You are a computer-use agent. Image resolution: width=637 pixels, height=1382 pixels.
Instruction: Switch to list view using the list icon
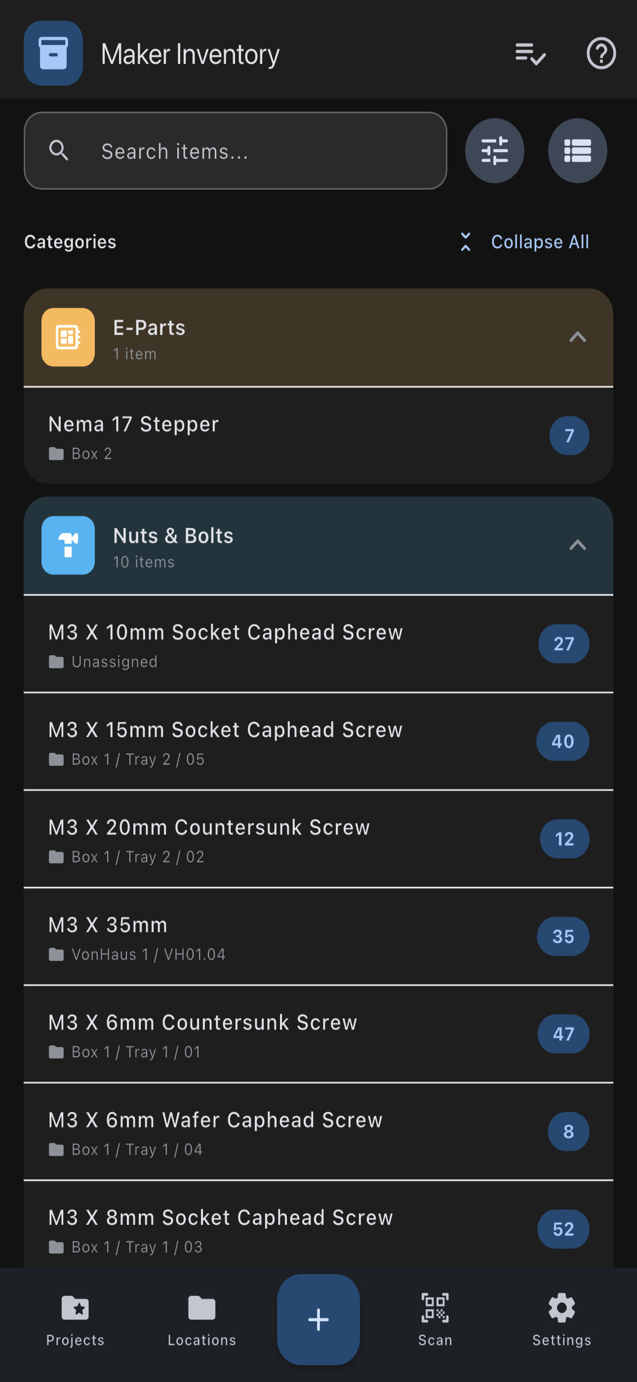click(x=577, y=151)
